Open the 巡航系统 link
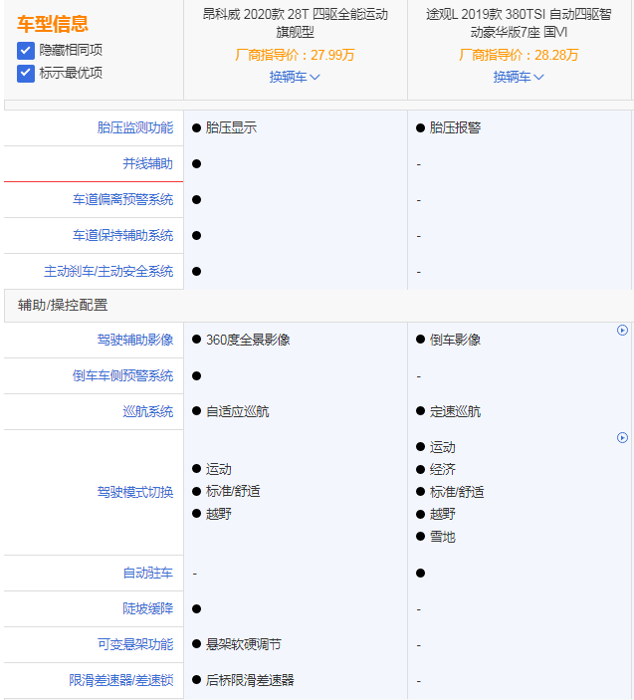Image resolution: width=634 pixels, height=700 pixels. click(x=147, y=411)
